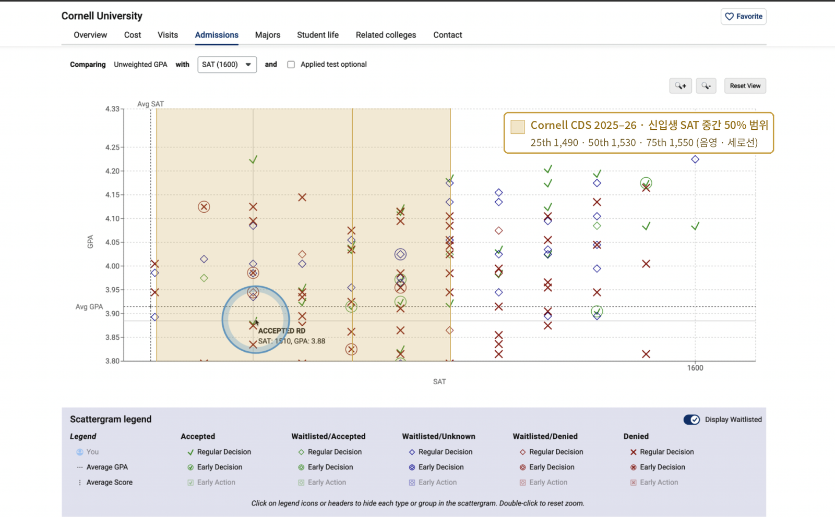Click Denied Regular Decision X legend icon

(x=633, y=452)
